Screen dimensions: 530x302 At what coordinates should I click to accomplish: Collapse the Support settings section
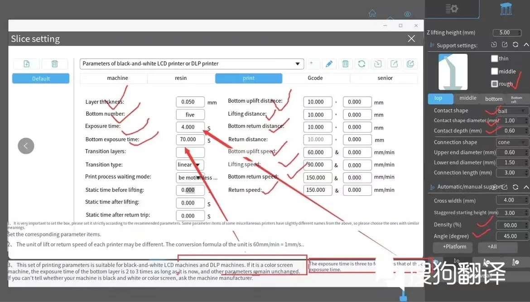526,44
